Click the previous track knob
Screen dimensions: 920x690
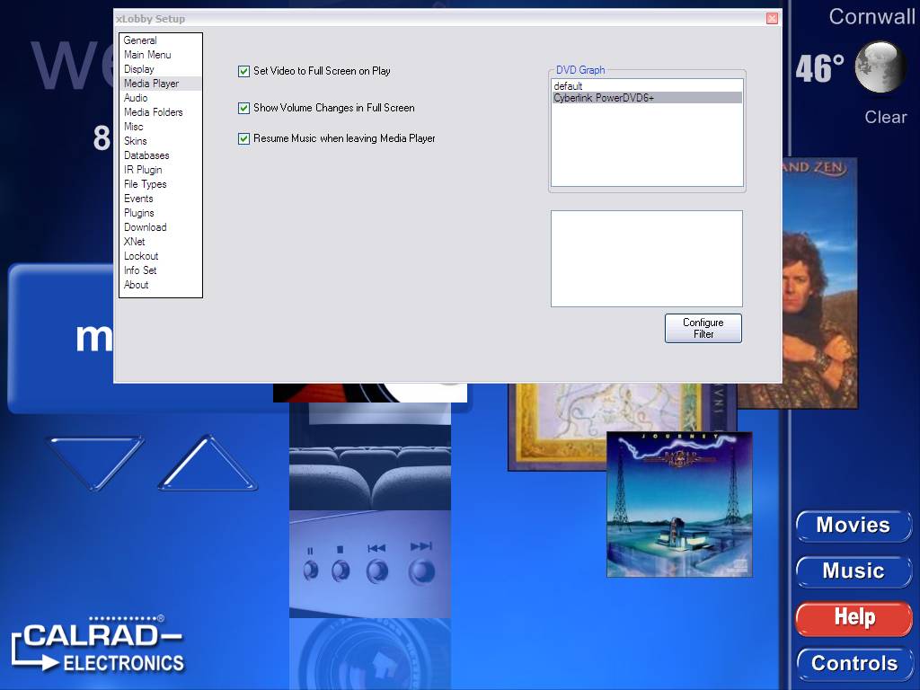[376, 571]
